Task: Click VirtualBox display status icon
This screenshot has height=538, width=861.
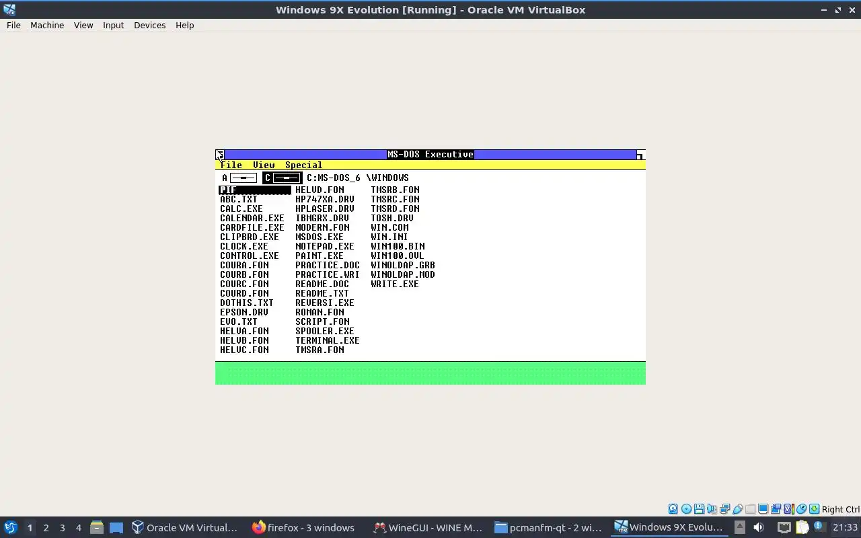Action: [763, 509]
